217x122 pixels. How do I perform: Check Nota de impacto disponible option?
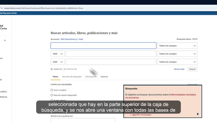point(52,95)
